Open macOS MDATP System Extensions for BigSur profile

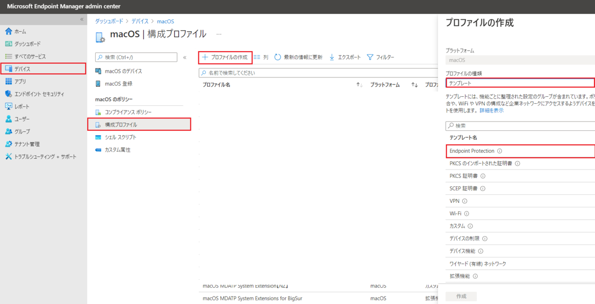click(x=252, y=298)
